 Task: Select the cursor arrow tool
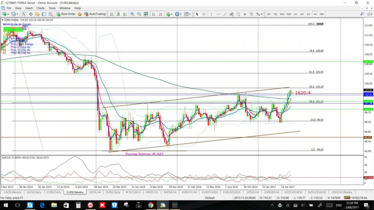point(197,14)
